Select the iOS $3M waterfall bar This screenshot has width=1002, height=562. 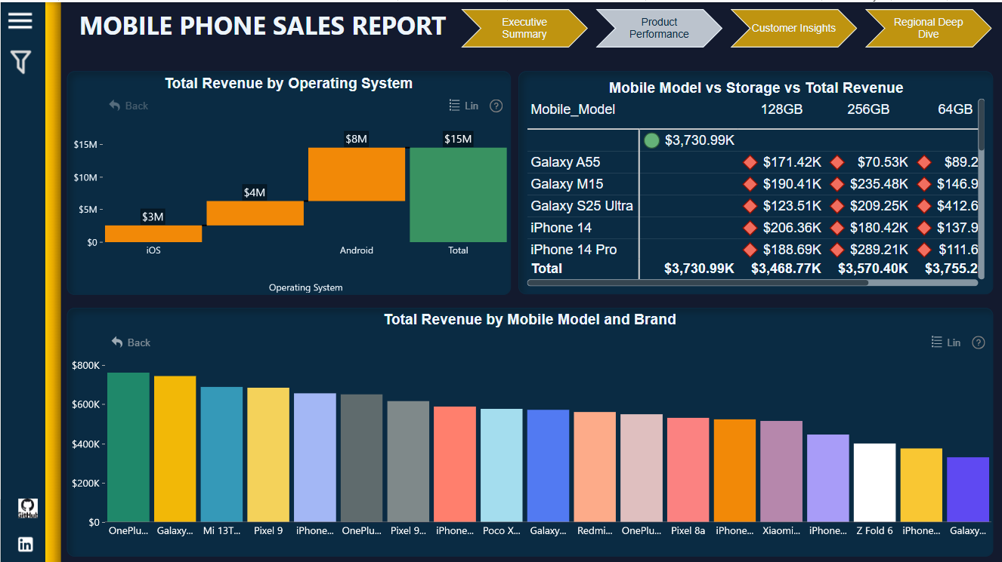pos(153,234)
